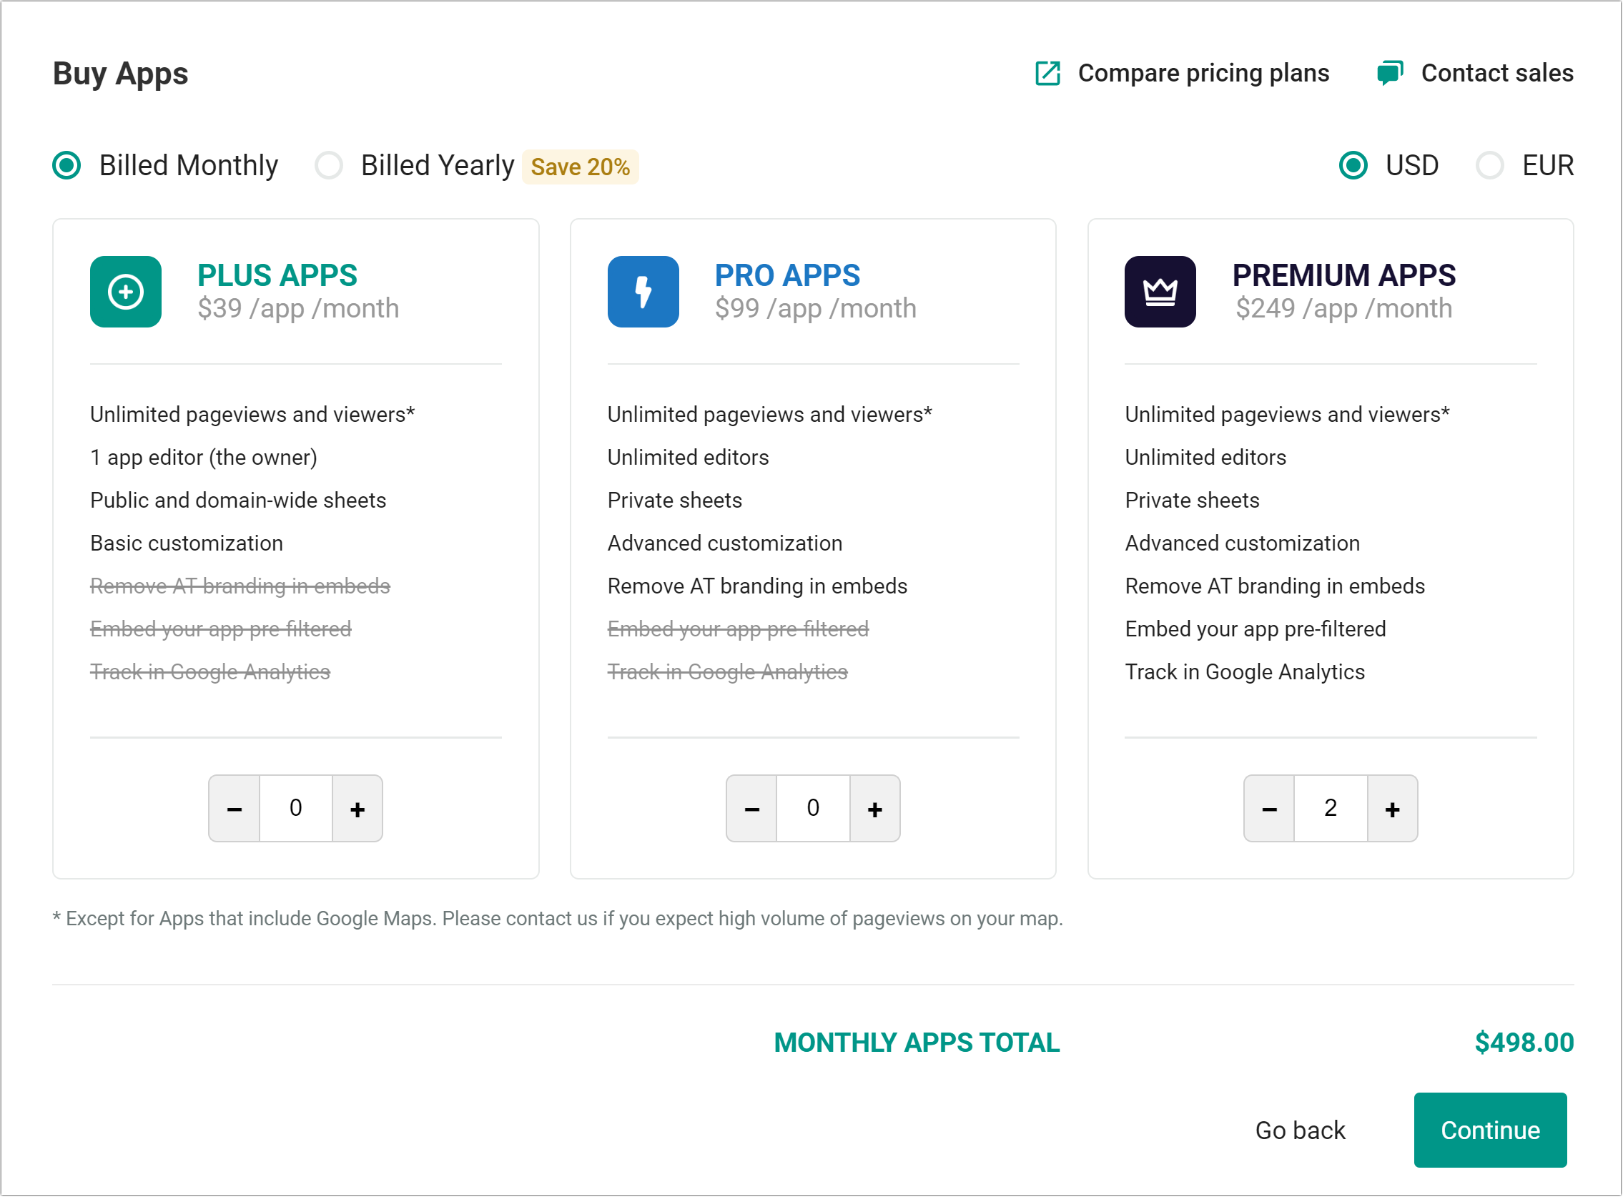Click the Continue button
This screenshot has height=1197, width=1623.
point(1491,1130)
